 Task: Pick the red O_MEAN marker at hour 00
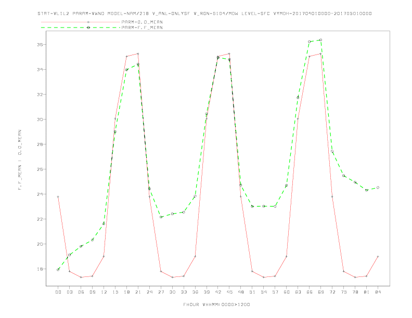tap(58, 197)
